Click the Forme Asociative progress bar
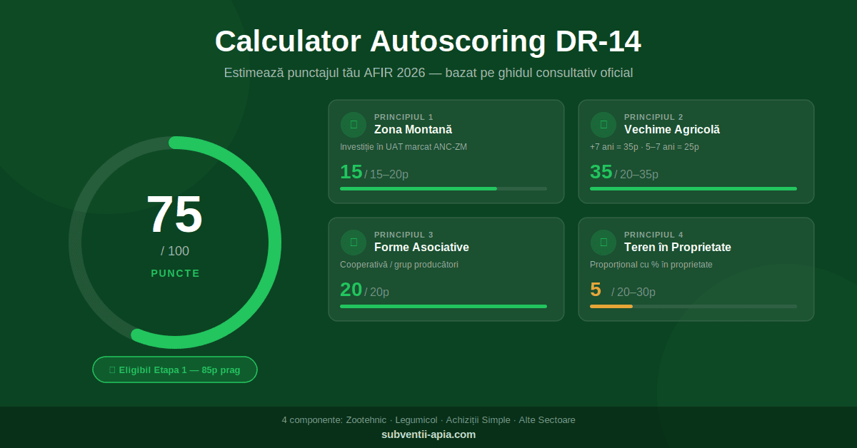 (443, 306)
